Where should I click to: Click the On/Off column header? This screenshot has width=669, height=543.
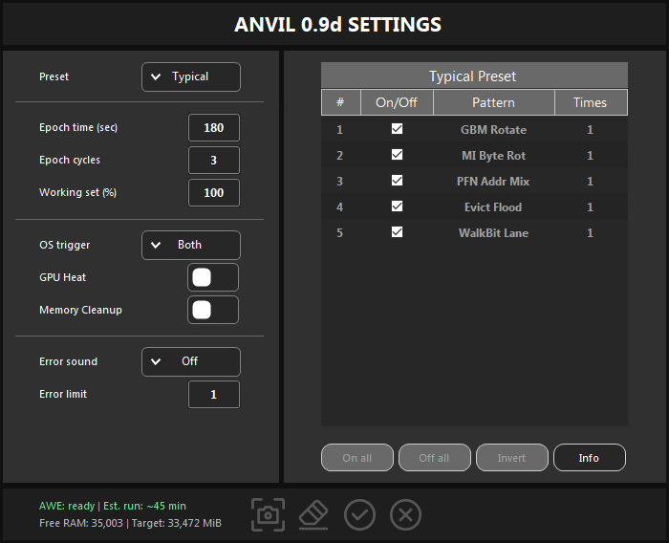tap(397, 102)
